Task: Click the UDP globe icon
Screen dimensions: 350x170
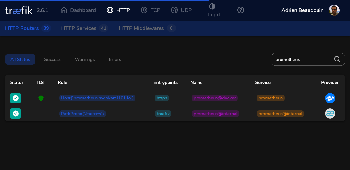Action: [x=174, y=10]
